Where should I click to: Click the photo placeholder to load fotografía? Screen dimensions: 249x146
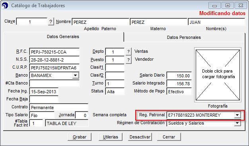pyautogui.click(x=218, y=75)
